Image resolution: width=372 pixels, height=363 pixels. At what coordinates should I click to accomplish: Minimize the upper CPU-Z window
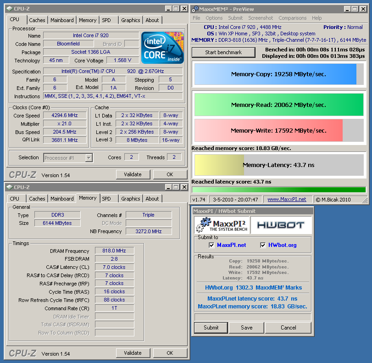click(168, 9)
